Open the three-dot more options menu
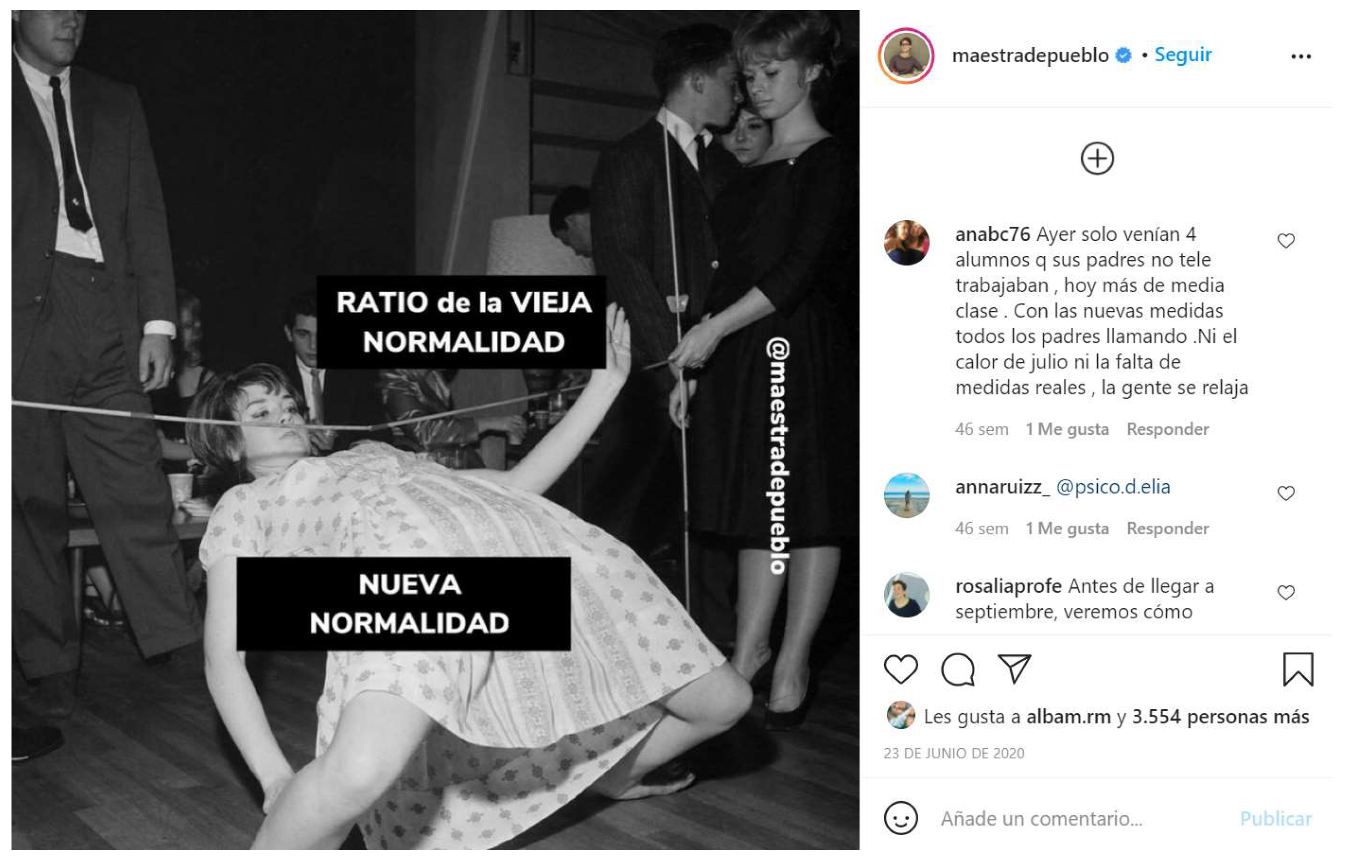1345x857 pixels. [1301, 56]
